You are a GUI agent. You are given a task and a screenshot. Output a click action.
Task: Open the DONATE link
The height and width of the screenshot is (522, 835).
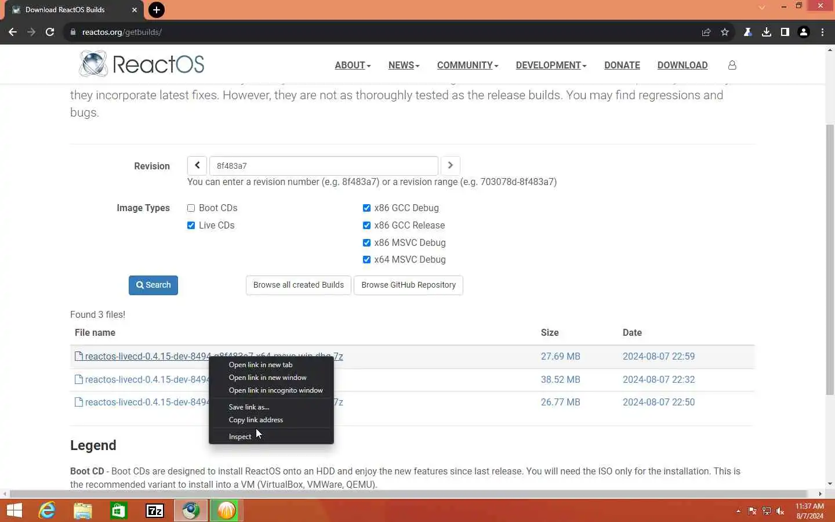click(622, 65)
